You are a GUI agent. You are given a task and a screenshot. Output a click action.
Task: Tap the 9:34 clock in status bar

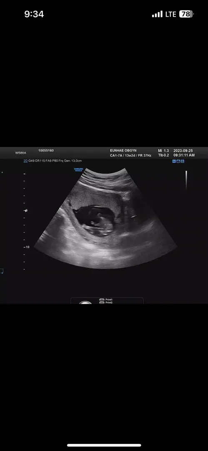[x=34, y=14]
